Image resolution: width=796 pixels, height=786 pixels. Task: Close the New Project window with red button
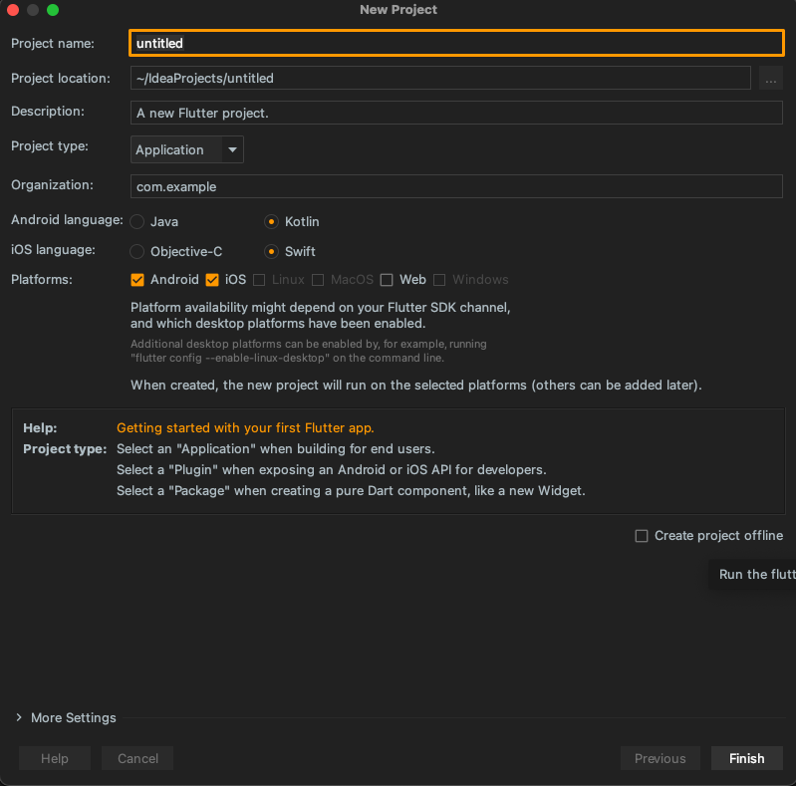13,10
